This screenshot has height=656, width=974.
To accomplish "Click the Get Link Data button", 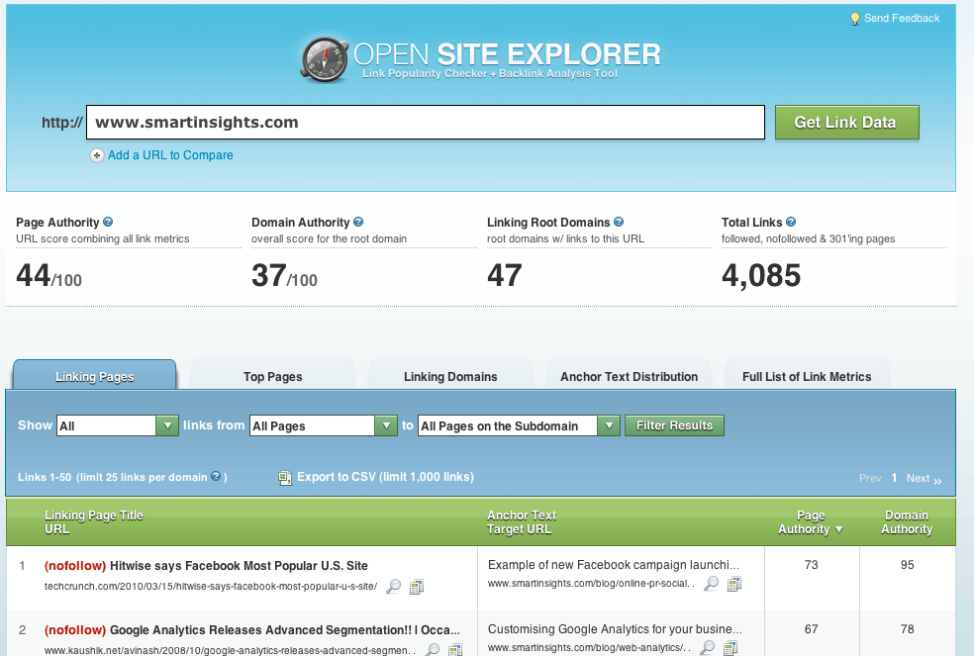I will 846,123.
